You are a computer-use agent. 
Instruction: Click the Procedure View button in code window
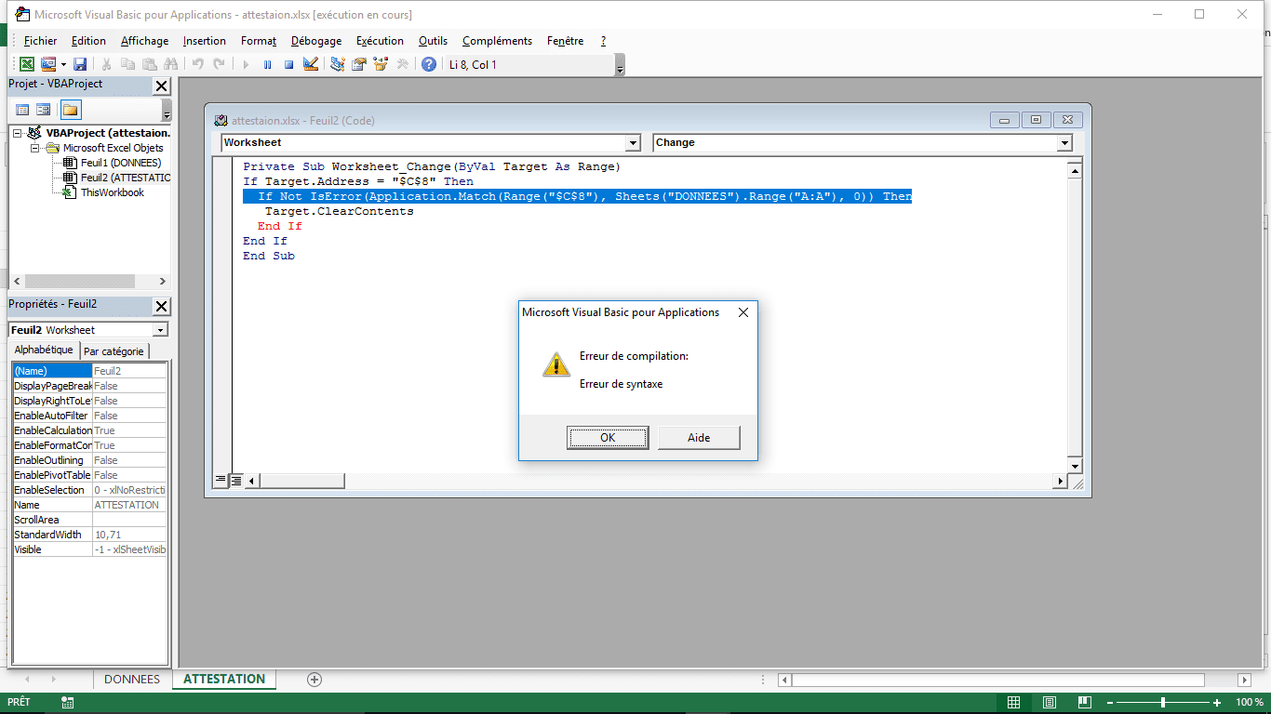221,481
